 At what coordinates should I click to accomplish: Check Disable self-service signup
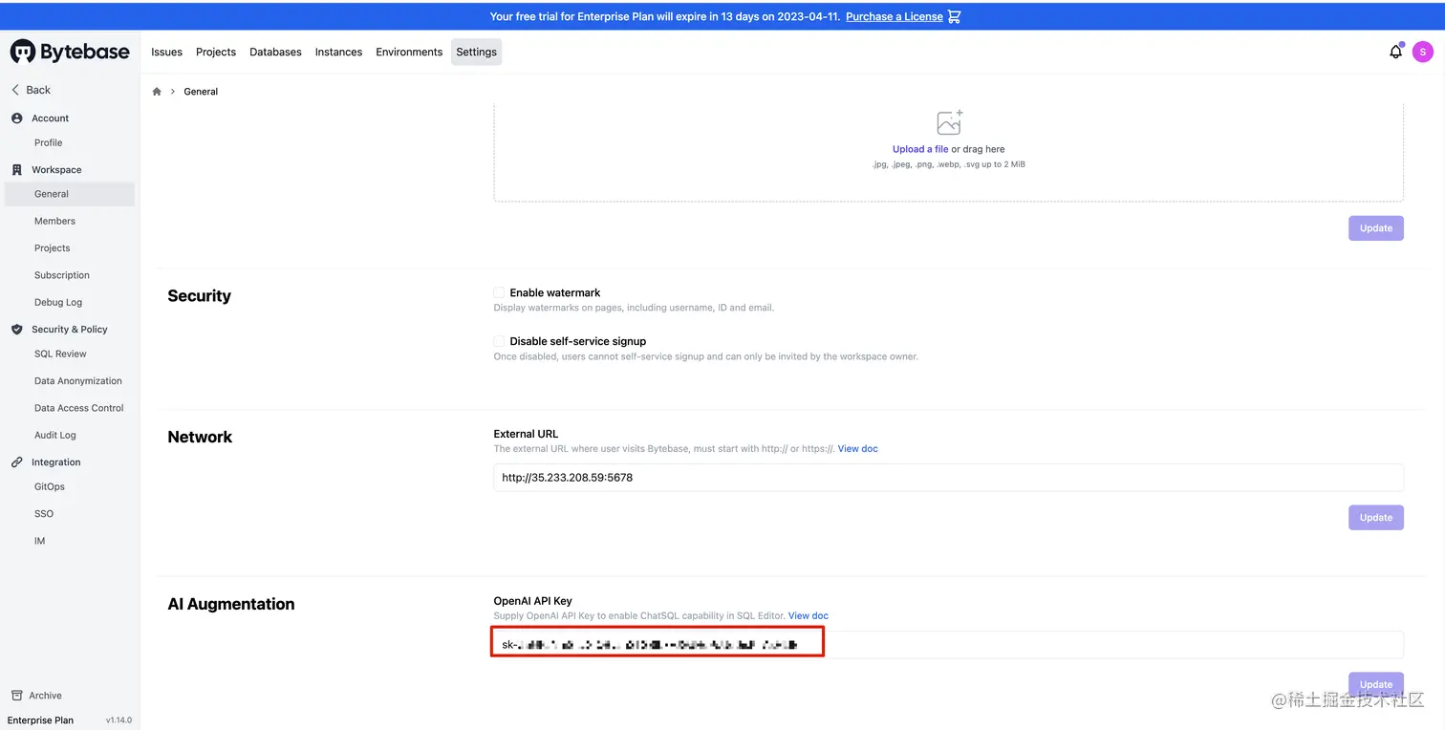pyautogui.click(x=498, y=340)
